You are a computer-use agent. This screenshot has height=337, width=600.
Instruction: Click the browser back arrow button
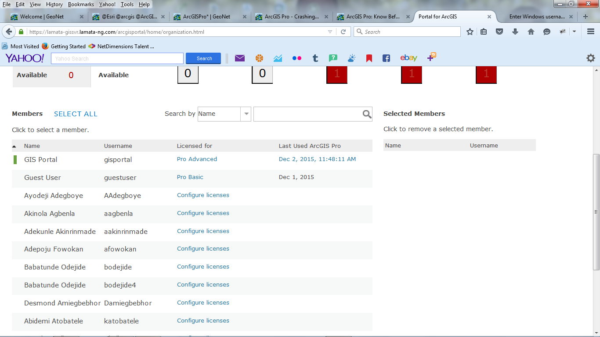(x=9, y=32)
